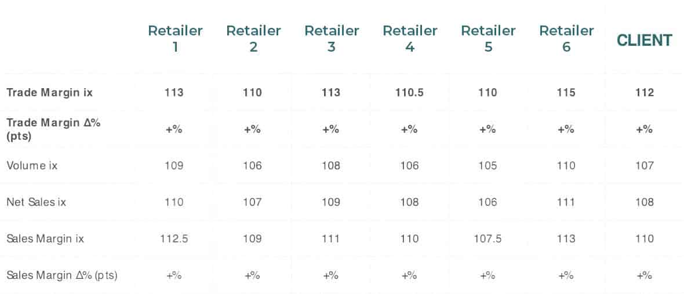Select the Volume ix row label

[32, 165]
